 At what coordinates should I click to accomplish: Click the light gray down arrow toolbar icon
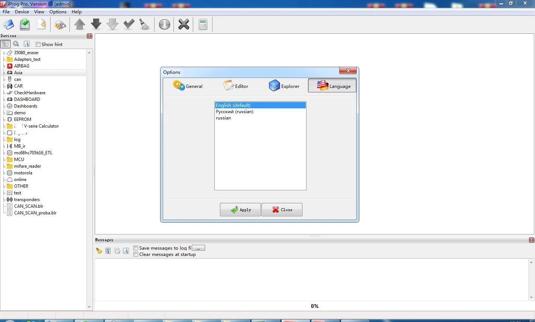click(112, 24)
